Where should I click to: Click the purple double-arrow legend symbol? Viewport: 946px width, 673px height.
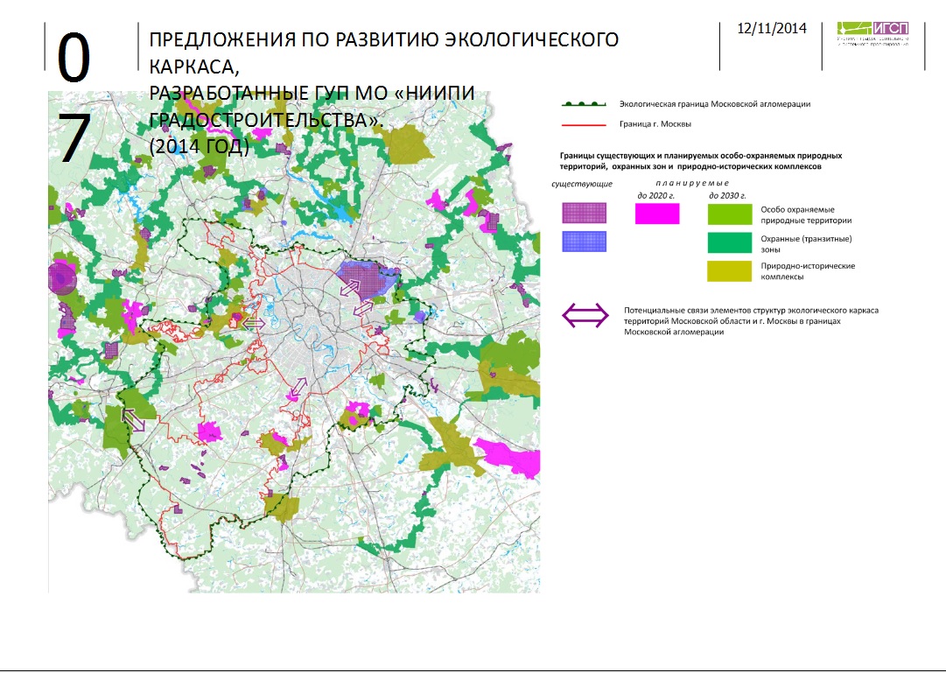585,316
